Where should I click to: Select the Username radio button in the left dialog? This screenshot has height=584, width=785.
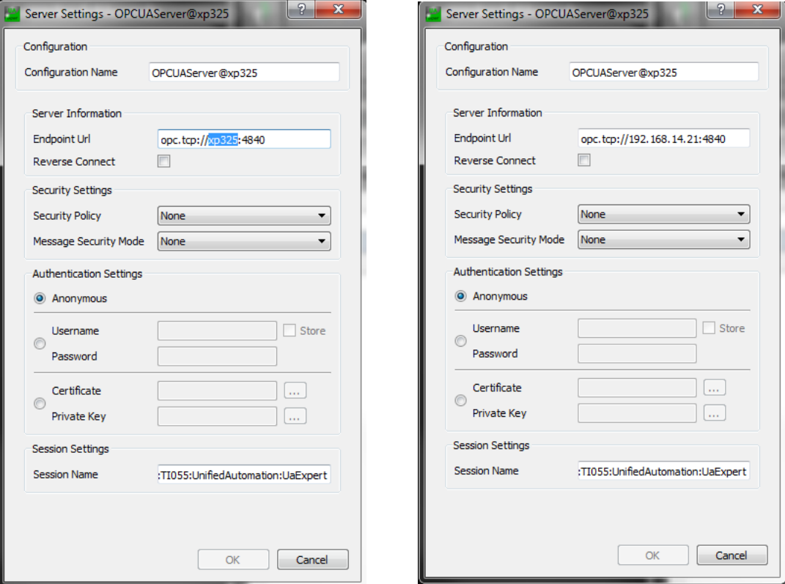tap(40, 344)
